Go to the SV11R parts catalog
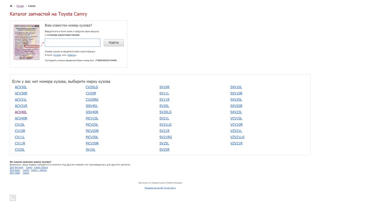 164,100
